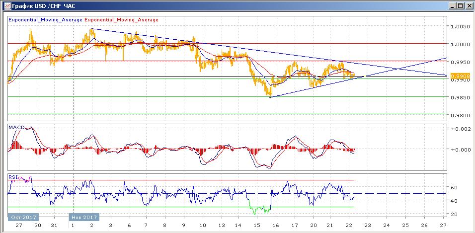This screenshot has width=475, height=233.
Task: Click the current price tag 0.9908
Action: tap(457, 77)
